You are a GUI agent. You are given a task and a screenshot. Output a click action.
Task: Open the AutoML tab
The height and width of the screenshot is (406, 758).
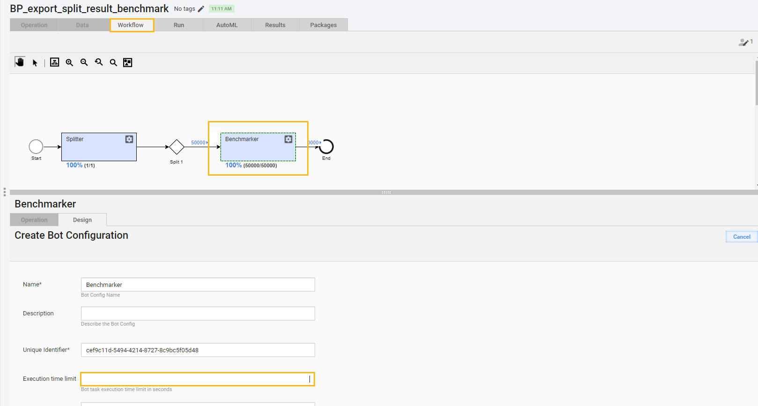click(x=227, y=25)
